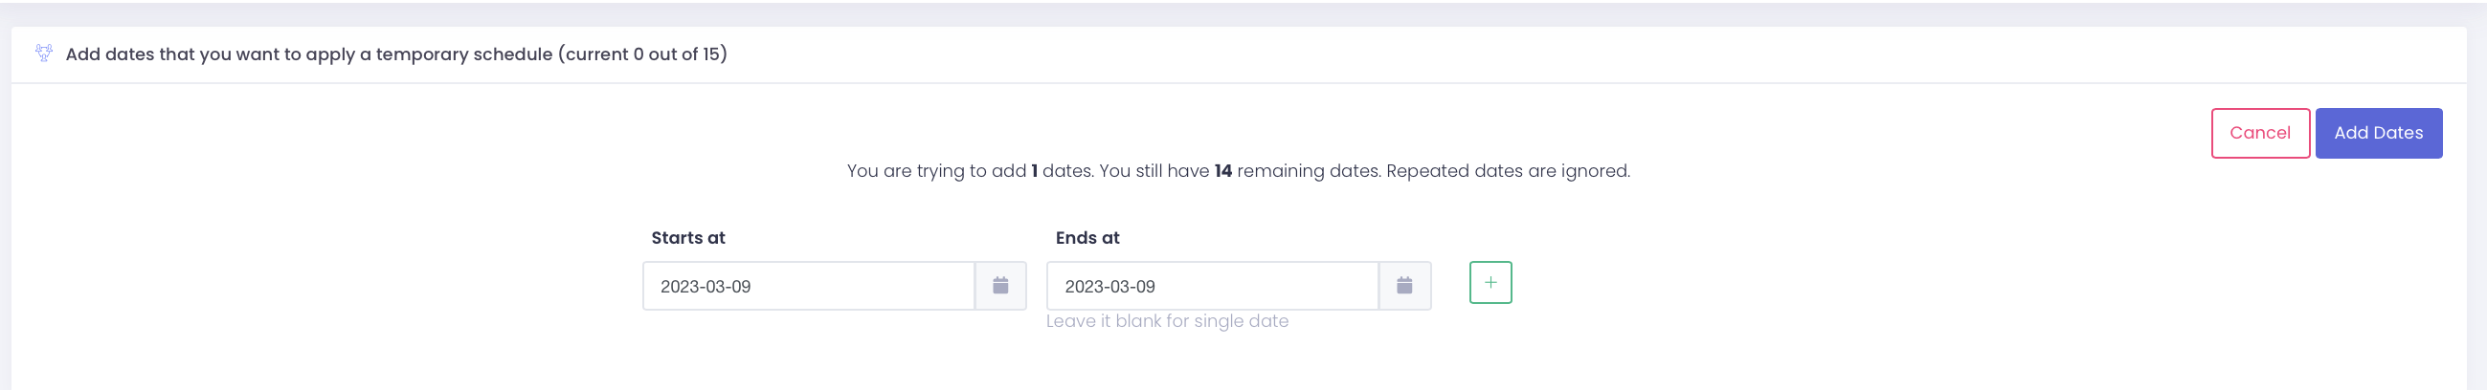
Task: Click the "Repeated dates are ignored" sentence
Action: point(1507,171)
